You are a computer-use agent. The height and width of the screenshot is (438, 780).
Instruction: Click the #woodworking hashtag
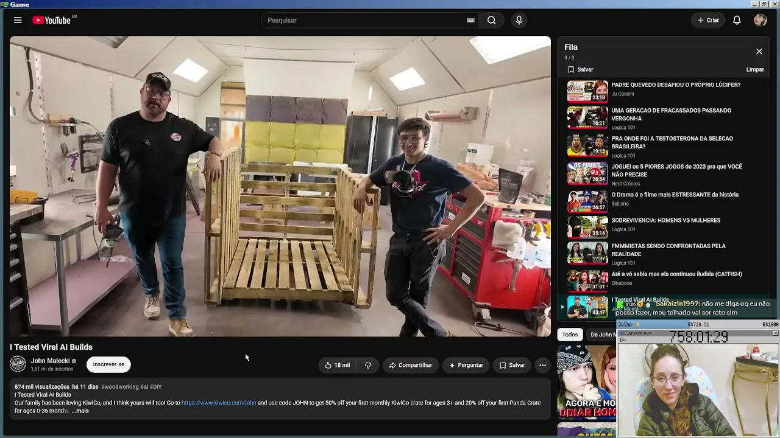[x=120, y=387]
